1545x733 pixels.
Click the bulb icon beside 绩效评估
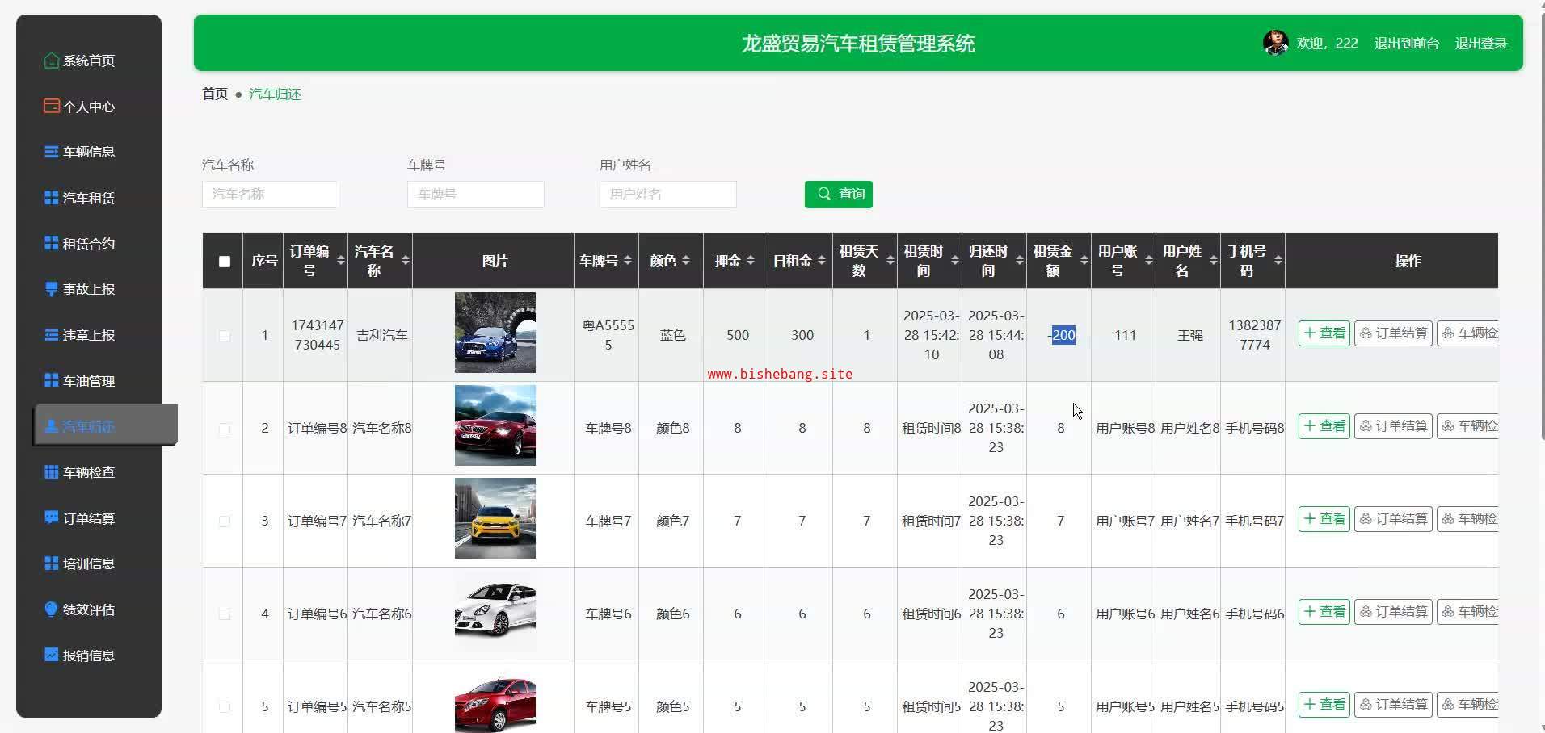point(51,609)
